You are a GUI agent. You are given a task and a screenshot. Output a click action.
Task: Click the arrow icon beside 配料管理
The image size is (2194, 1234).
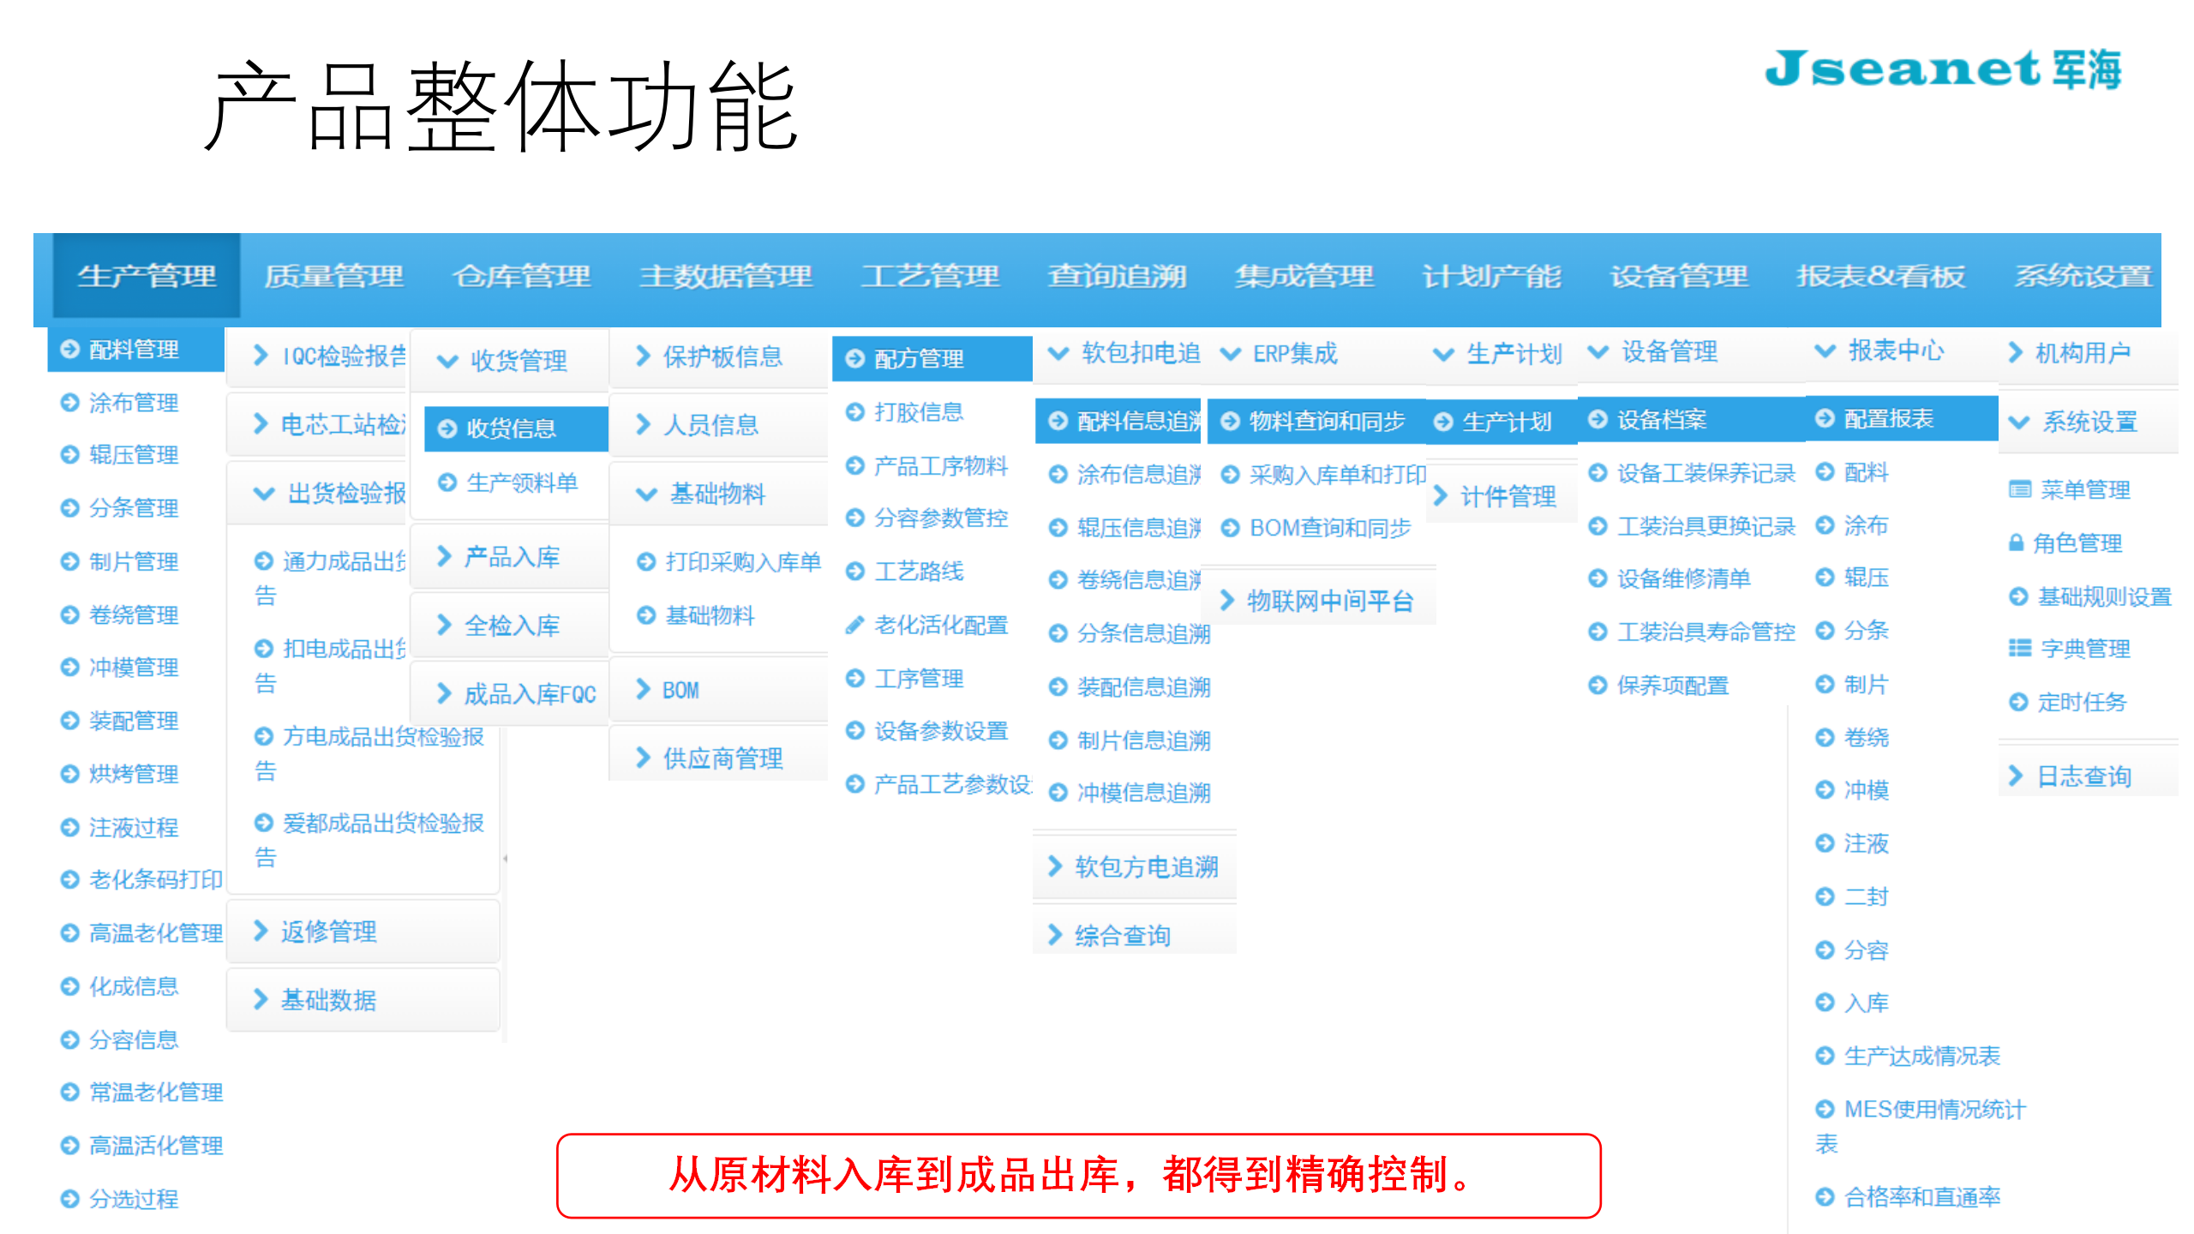69,349
